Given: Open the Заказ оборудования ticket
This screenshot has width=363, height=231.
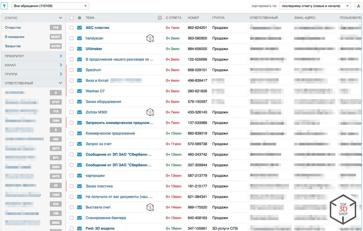Looking at the screenshot, I should tap(103, 102).
